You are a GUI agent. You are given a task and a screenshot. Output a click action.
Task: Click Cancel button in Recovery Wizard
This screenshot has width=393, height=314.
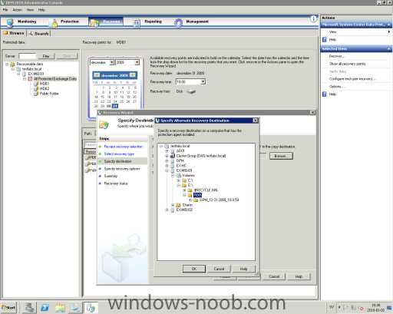(274, 276)
